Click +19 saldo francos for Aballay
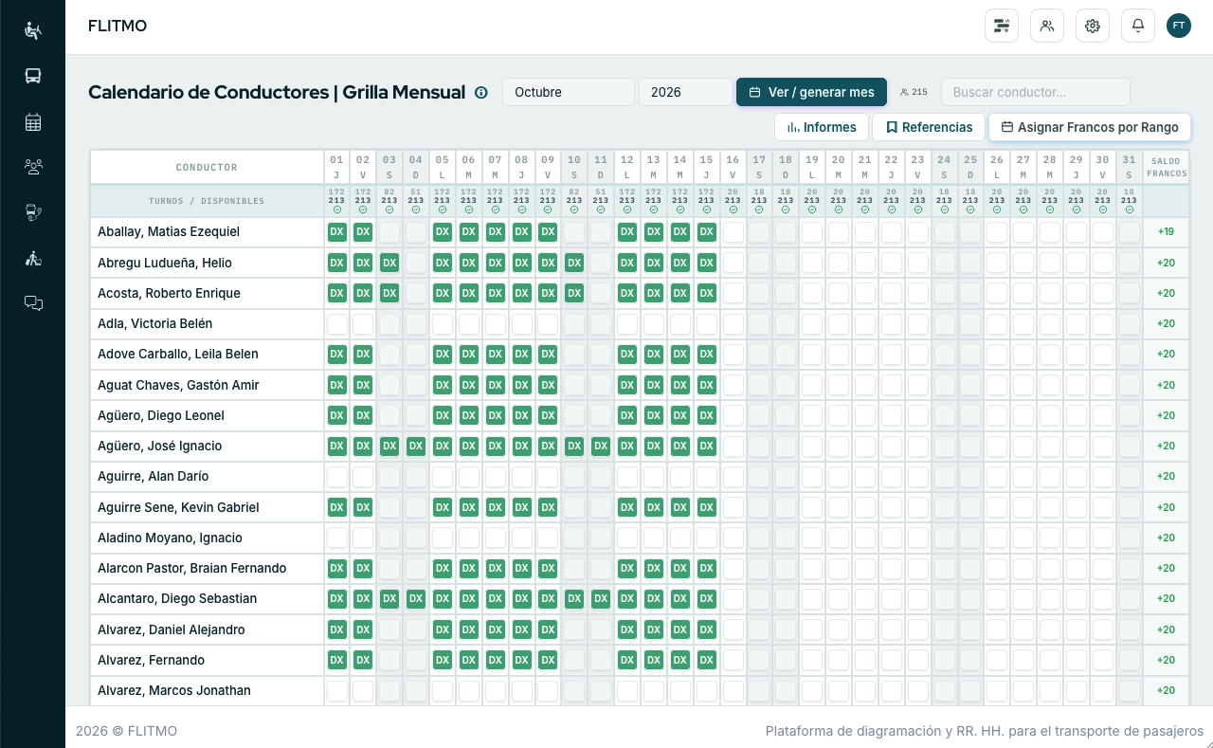This screenshot has width=1213, height=748. pyautogui.click(x=1166, y=232)
